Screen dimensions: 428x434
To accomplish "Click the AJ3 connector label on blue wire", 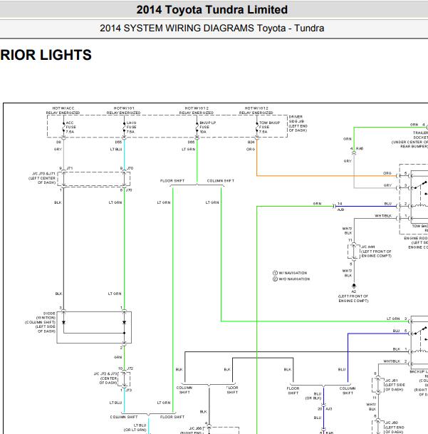I will click(x=329, y=409).
